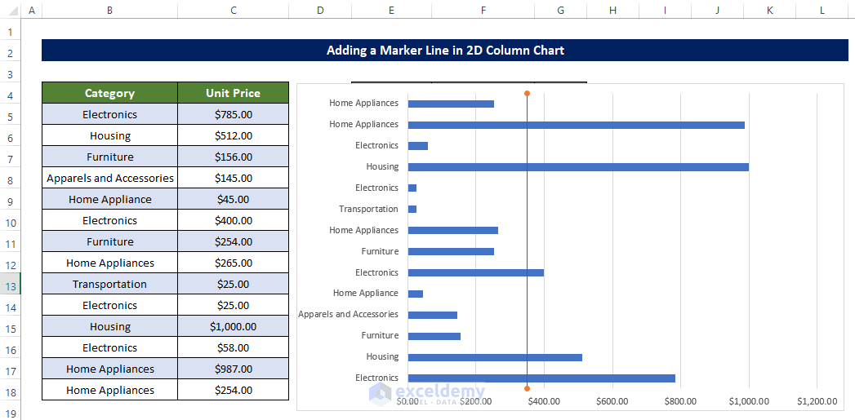Select row 5 header
This screenshot has width=855, height=420.
point(10,115)
